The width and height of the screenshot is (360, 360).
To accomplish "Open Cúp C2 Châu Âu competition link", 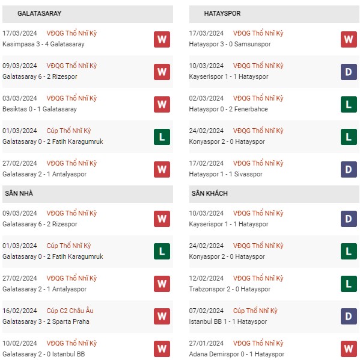I will [70, 311].
